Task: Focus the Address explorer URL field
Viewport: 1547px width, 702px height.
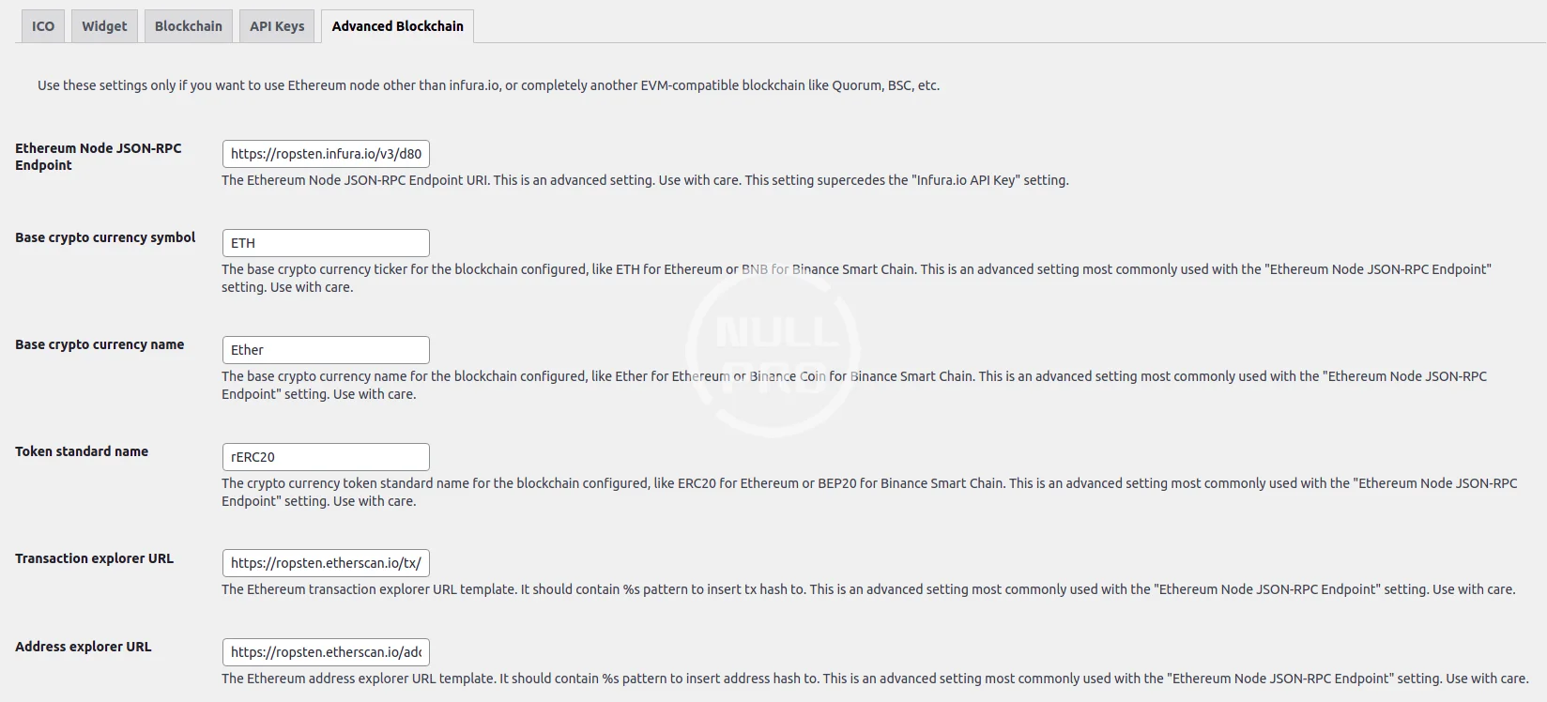Action: [x=326, y=652]
